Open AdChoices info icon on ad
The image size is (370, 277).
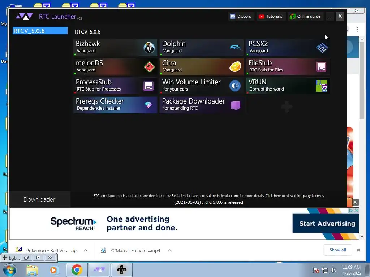[351, 210]
